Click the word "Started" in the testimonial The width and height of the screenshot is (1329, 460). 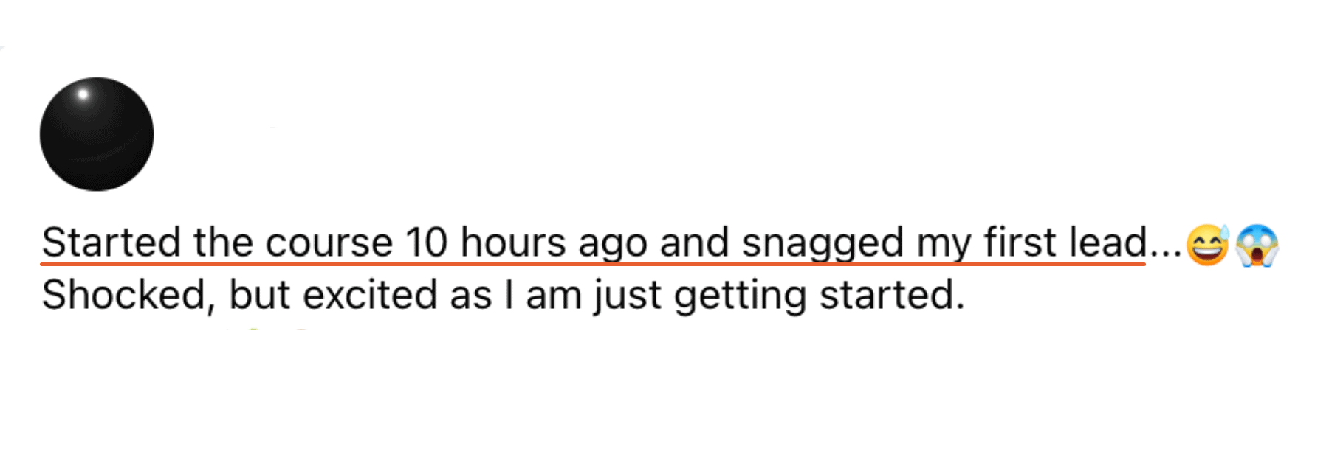pos(111,243)
